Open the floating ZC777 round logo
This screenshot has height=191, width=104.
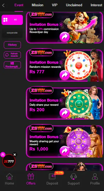[9, 161]
